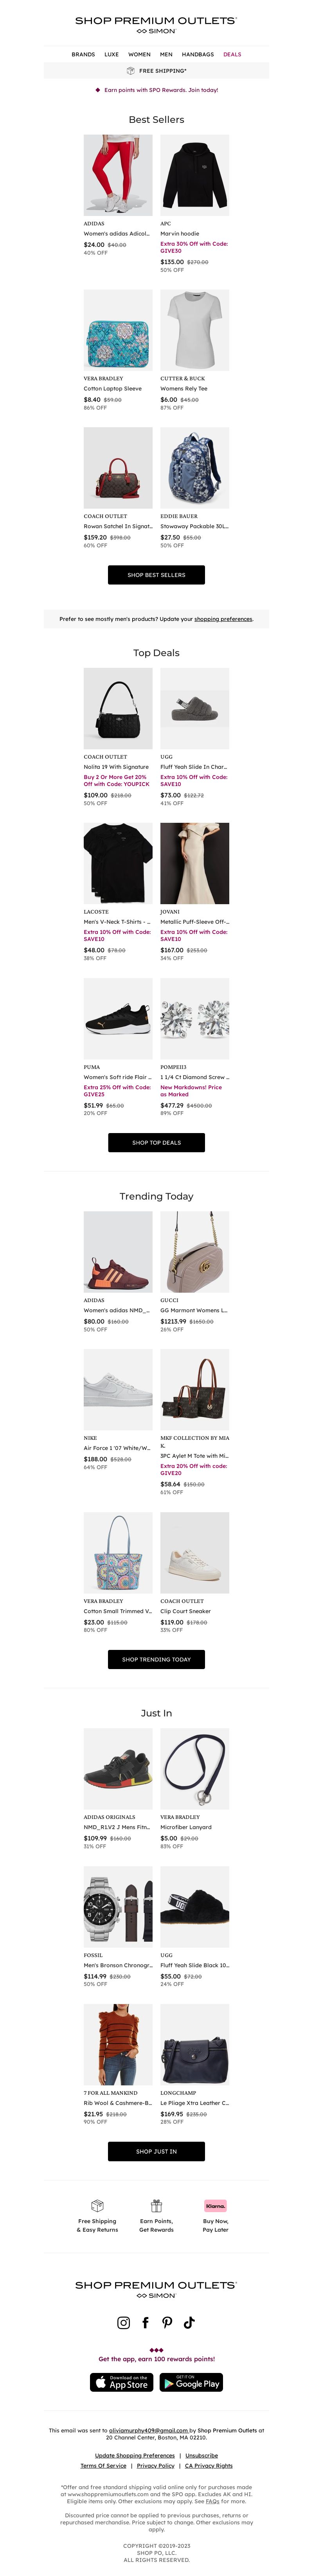Click the SHOP TRENDING TODAY button
The image size is (313, 2576).
tap(156, 1659)
